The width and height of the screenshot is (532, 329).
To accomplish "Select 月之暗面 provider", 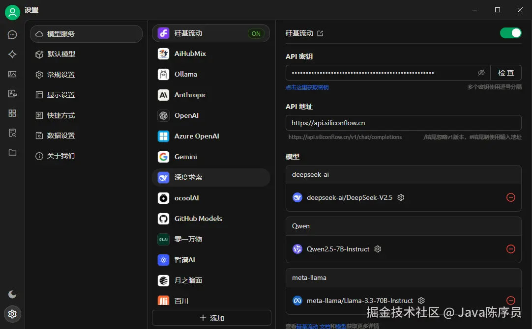I will (211, 280).
